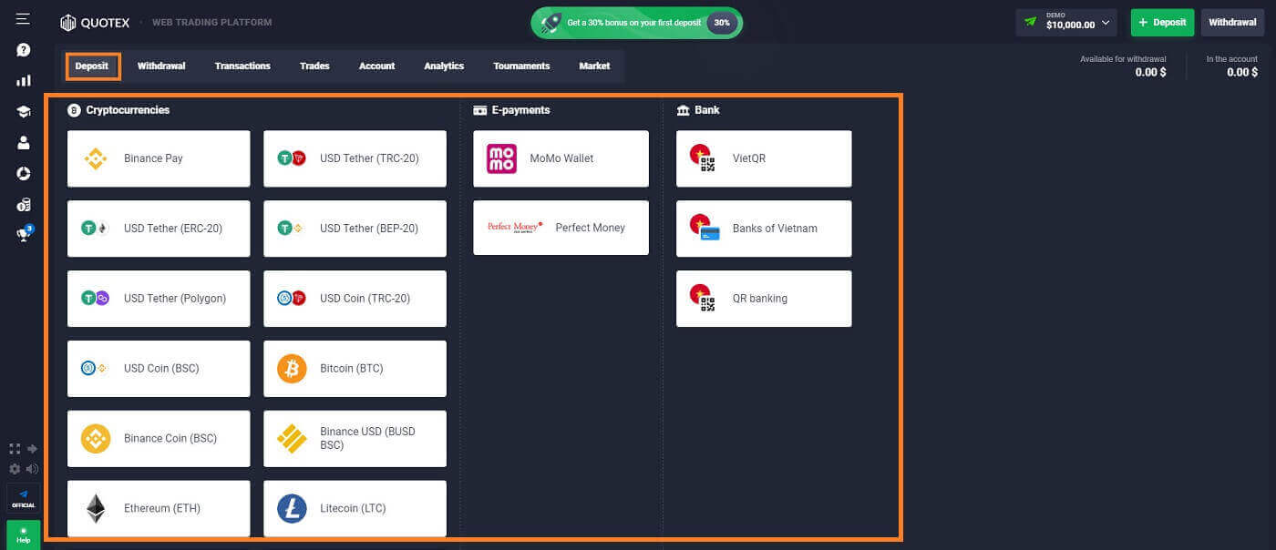Click the Telegram Official channel icon
1276x550 pixels.
23,497
